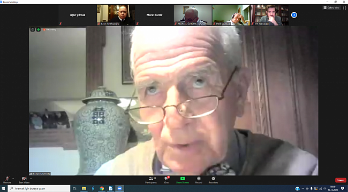
Task: Select Efe Kurudğlu video thumbnail
Action: click(269, 15)
